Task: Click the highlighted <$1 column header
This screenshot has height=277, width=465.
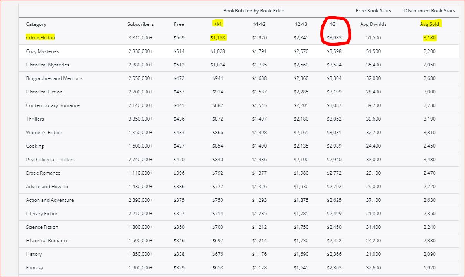Action: coord(218,24)
